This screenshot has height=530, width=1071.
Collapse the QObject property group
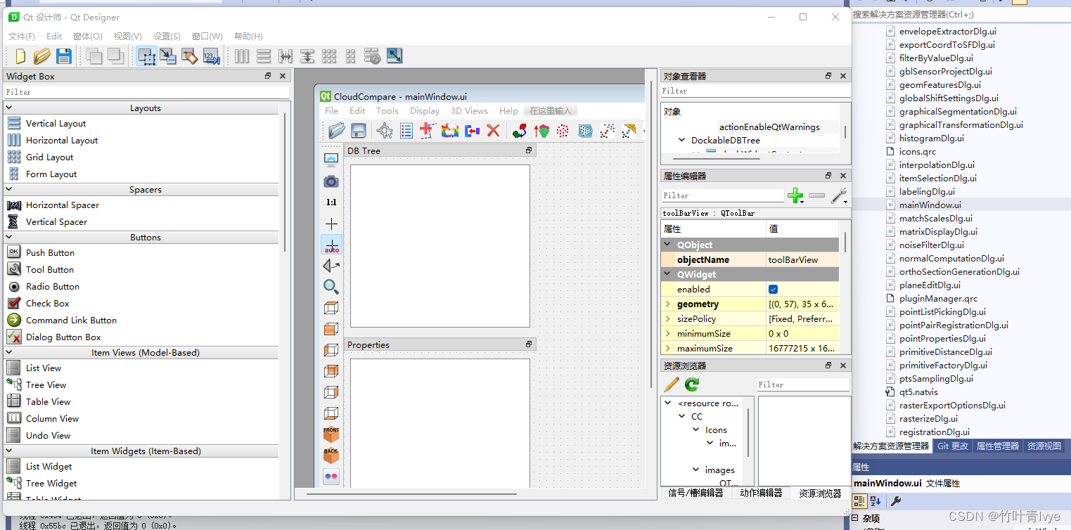pyautogui.click(x=667, y=245)
